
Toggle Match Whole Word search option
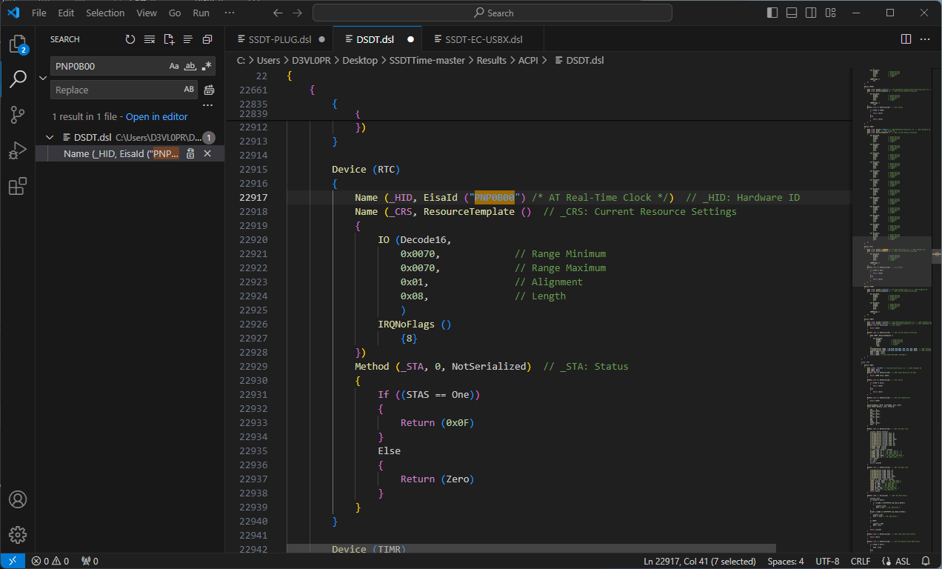tap(190, 66)
